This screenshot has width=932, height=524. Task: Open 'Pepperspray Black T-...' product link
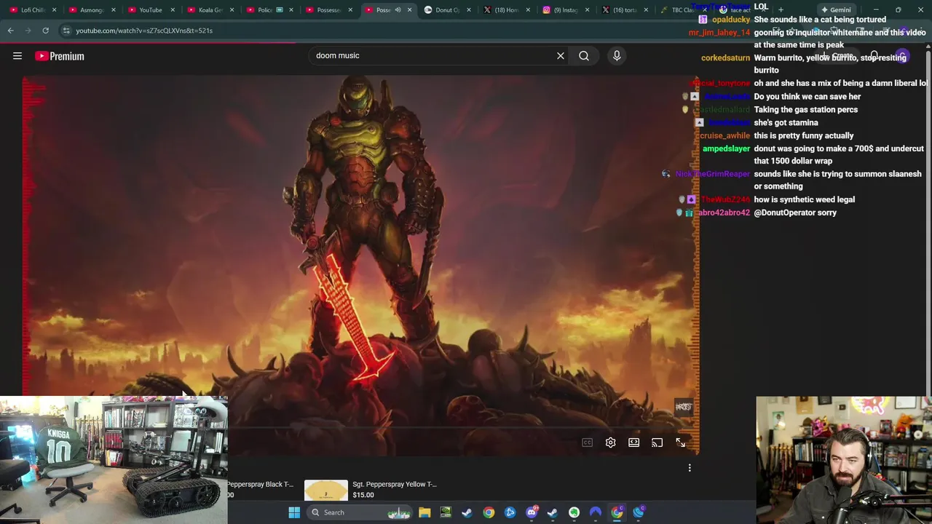(x=260, y=484)
